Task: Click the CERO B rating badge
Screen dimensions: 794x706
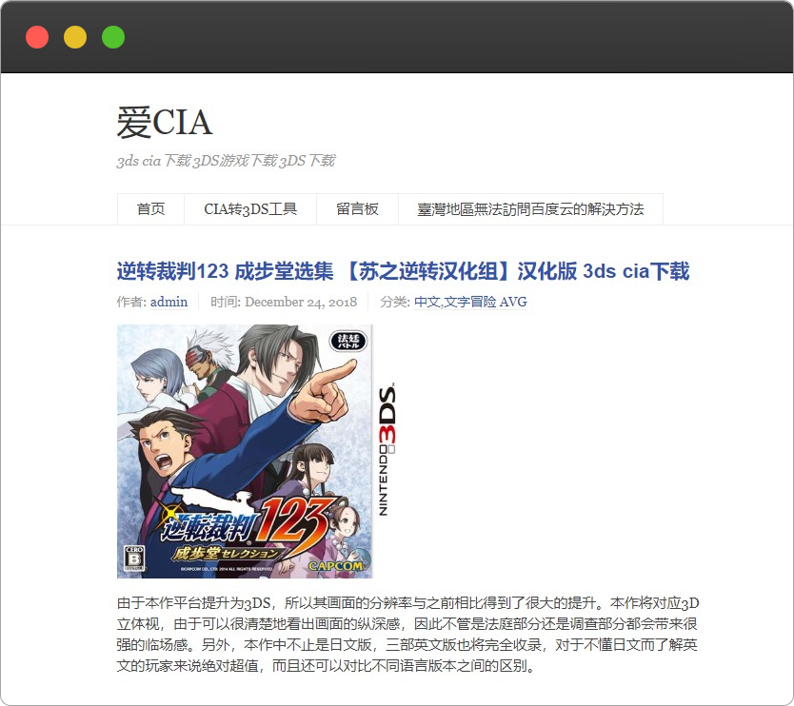Action: pos(134,559)
